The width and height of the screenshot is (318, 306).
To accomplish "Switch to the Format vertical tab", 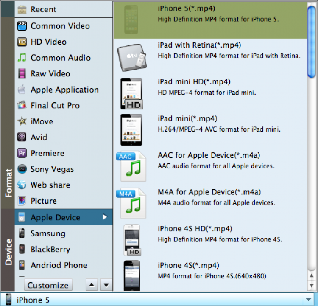I will (8, 113).
